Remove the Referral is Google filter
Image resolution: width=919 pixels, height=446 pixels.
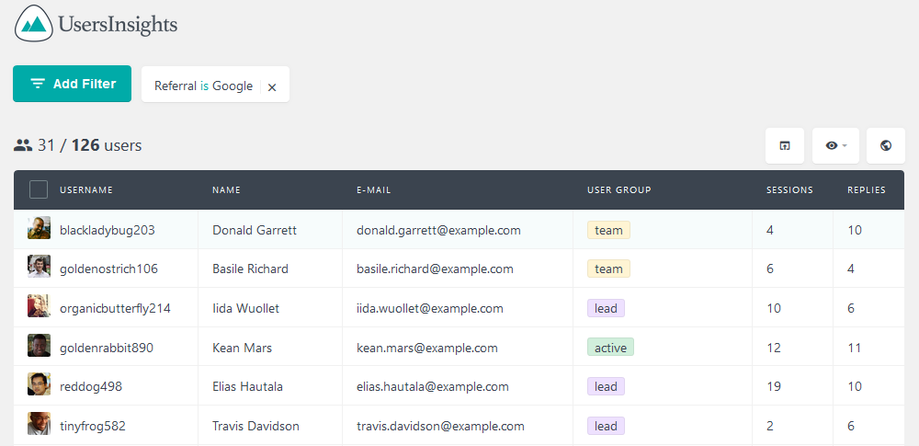pyautogui.click(x=272, y=86)
